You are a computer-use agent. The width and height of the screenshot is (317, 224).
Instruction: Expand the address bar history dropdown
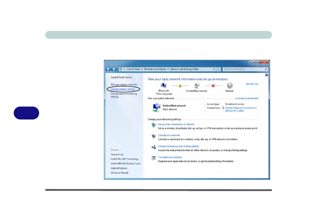(x=215, y=69)
